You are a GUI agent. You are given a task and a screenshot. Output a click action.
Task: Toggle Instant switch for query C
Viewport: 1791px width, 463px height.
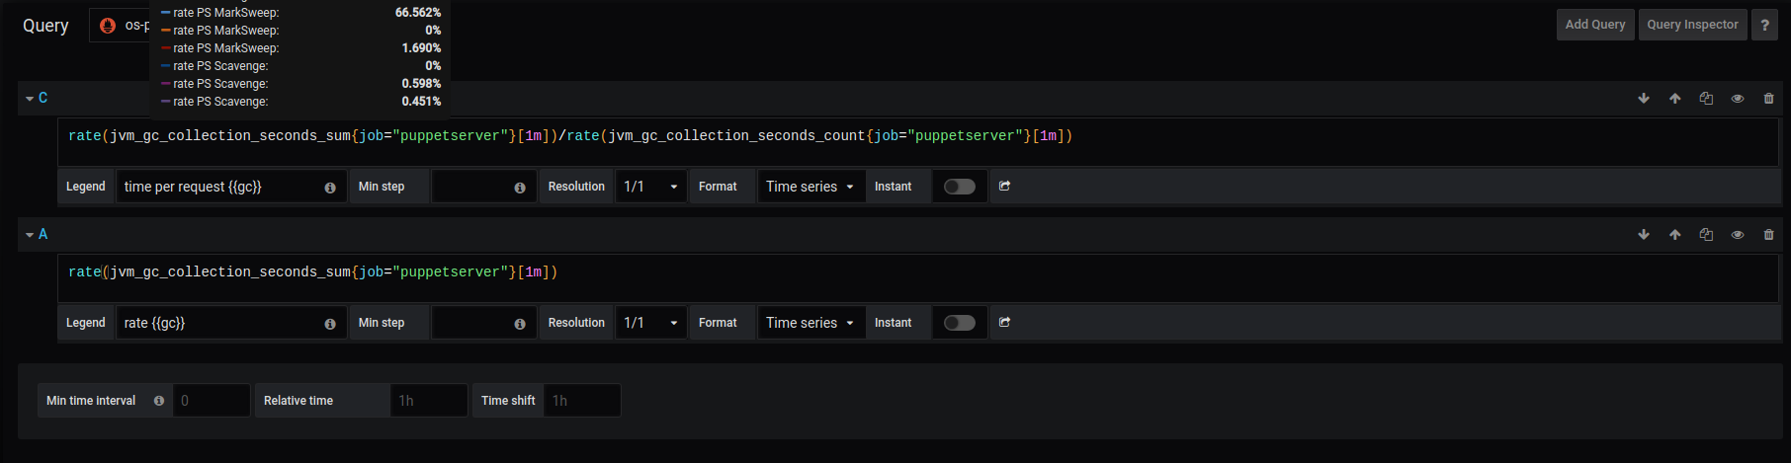point(960,187)
